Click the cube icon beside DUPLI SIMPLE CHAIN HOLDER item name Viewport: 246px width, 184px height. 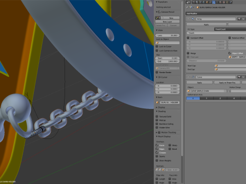coord(157,102)
